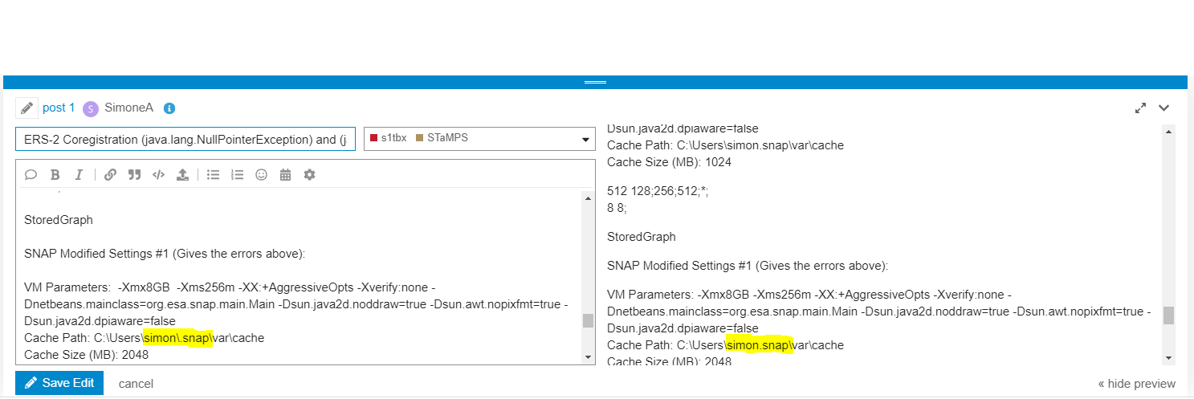
Task: Click the cancel link
Action: pyautogui.click(x=136, y=384)
